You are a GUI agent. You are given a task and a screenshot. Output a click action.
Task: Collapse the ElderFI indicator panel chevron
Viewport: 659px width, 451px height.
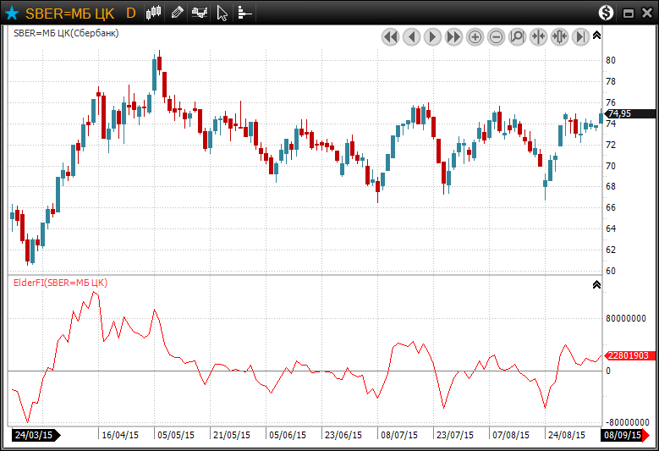pos(596,285)
